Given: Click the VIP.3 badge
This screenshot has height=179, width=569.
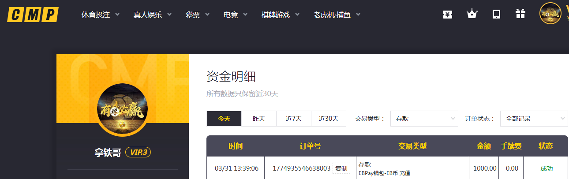Looking at the screenshot, I should [x=138, y=153].
